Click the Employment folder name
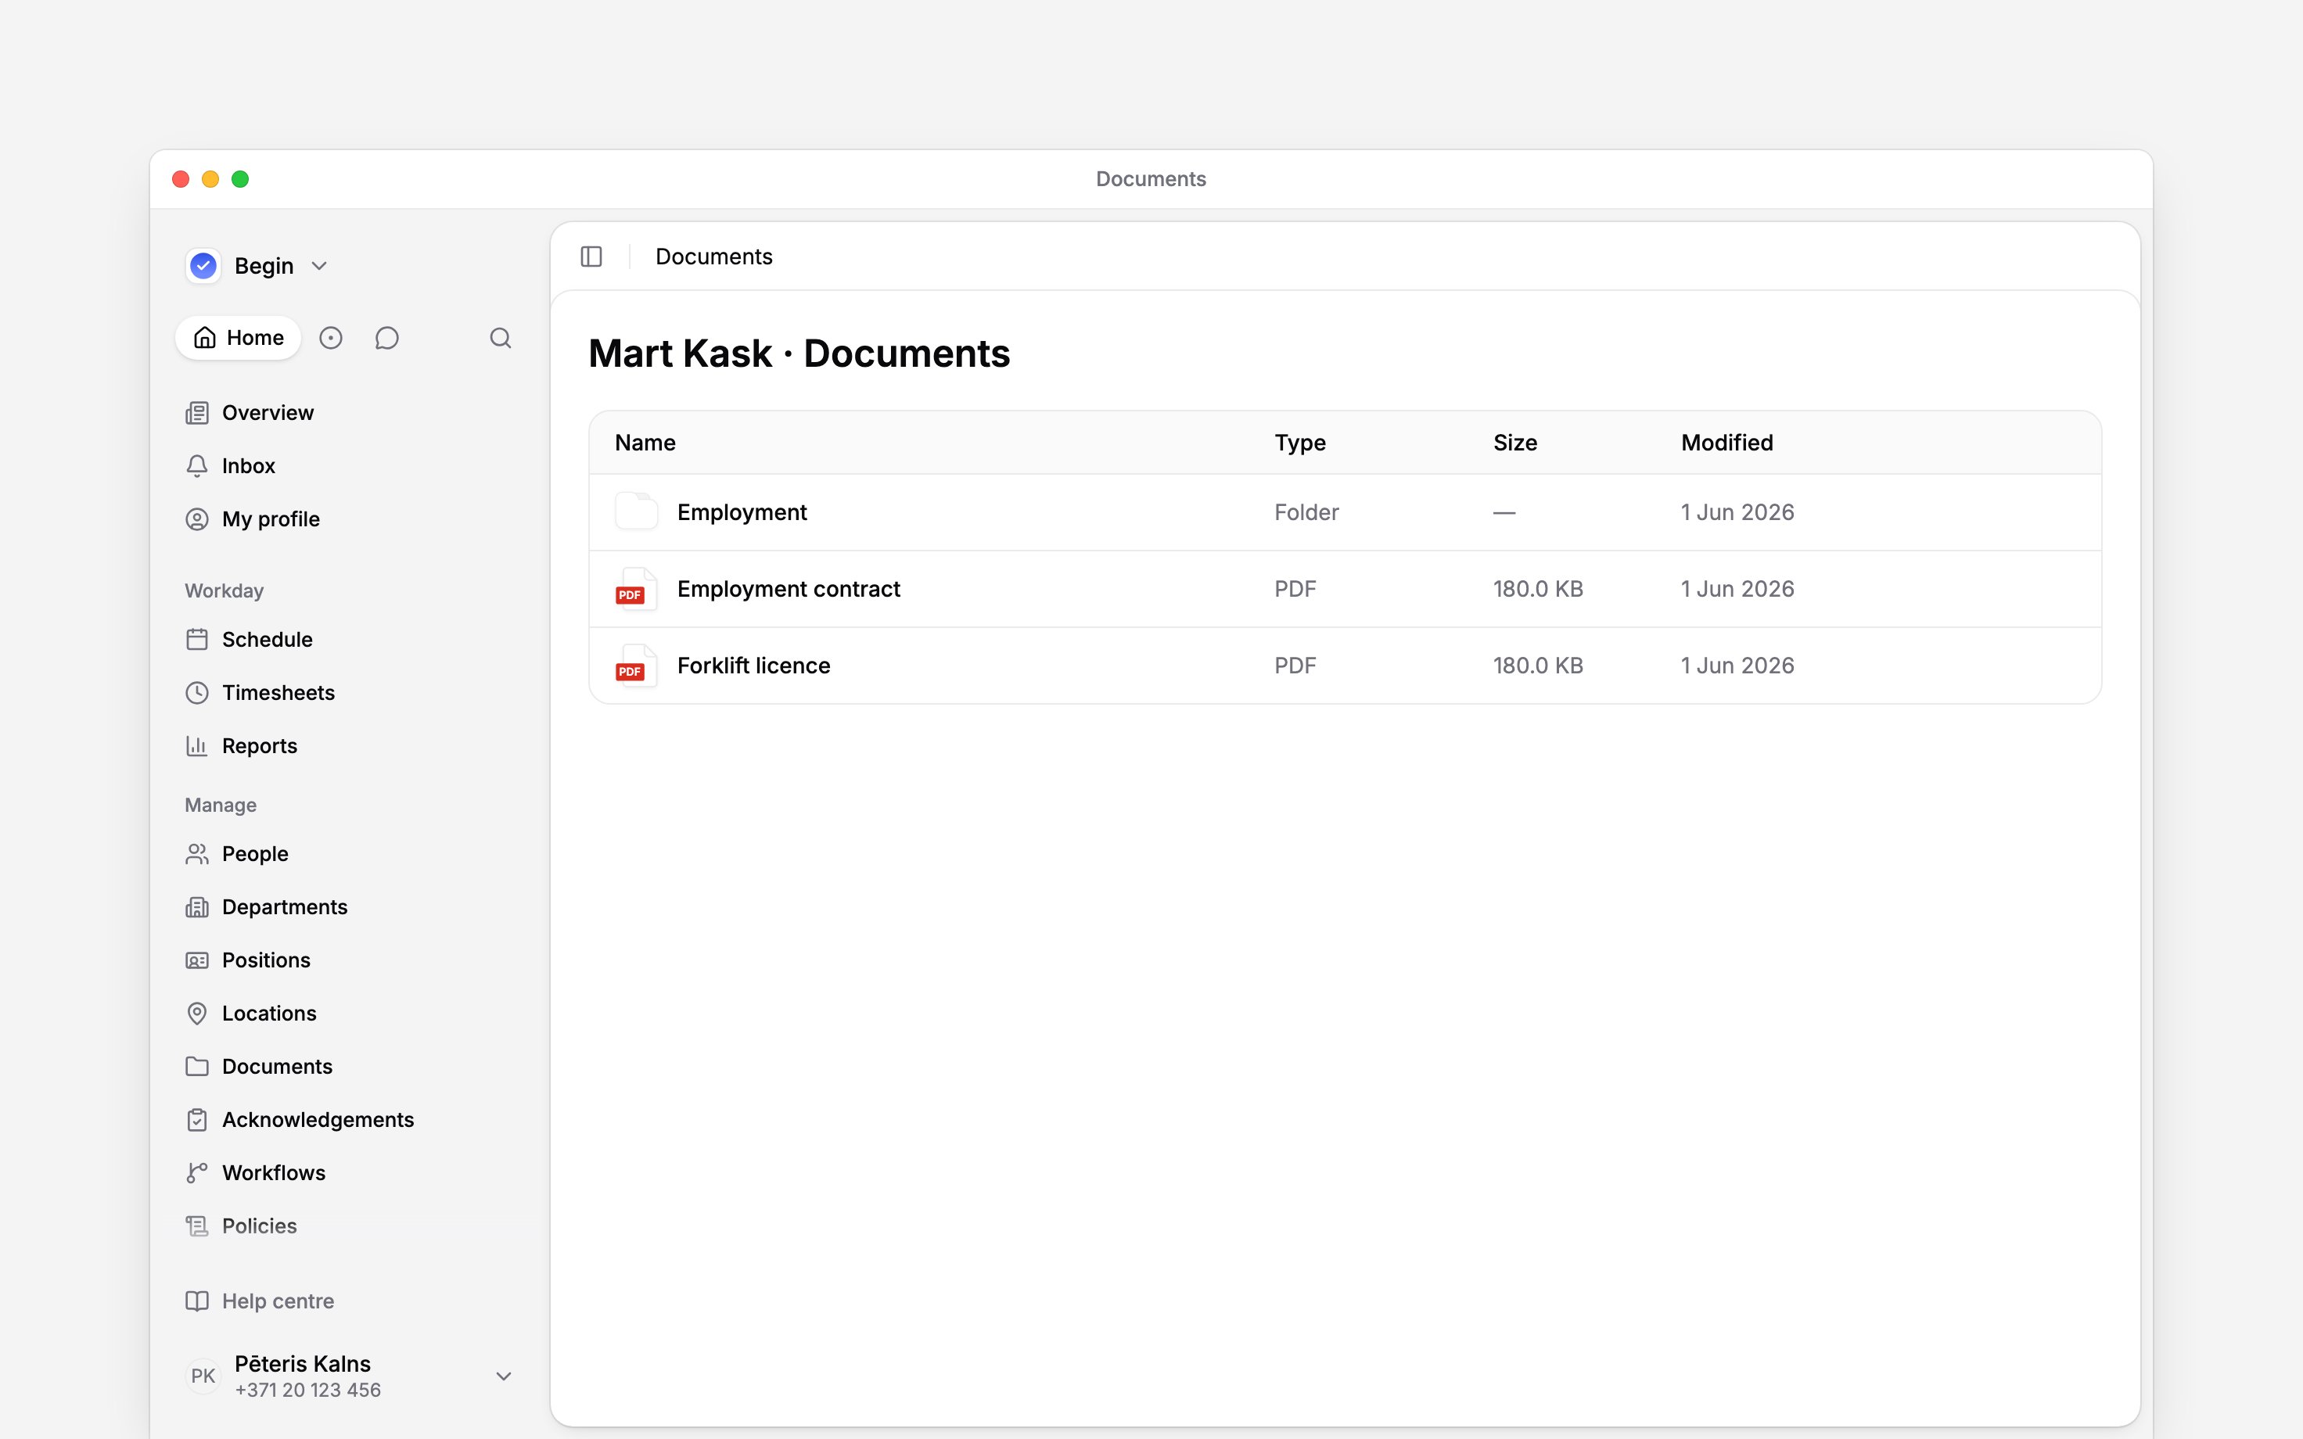Screen dimensions: 2303x1439 pyautogui.click(x=742, y=513)
